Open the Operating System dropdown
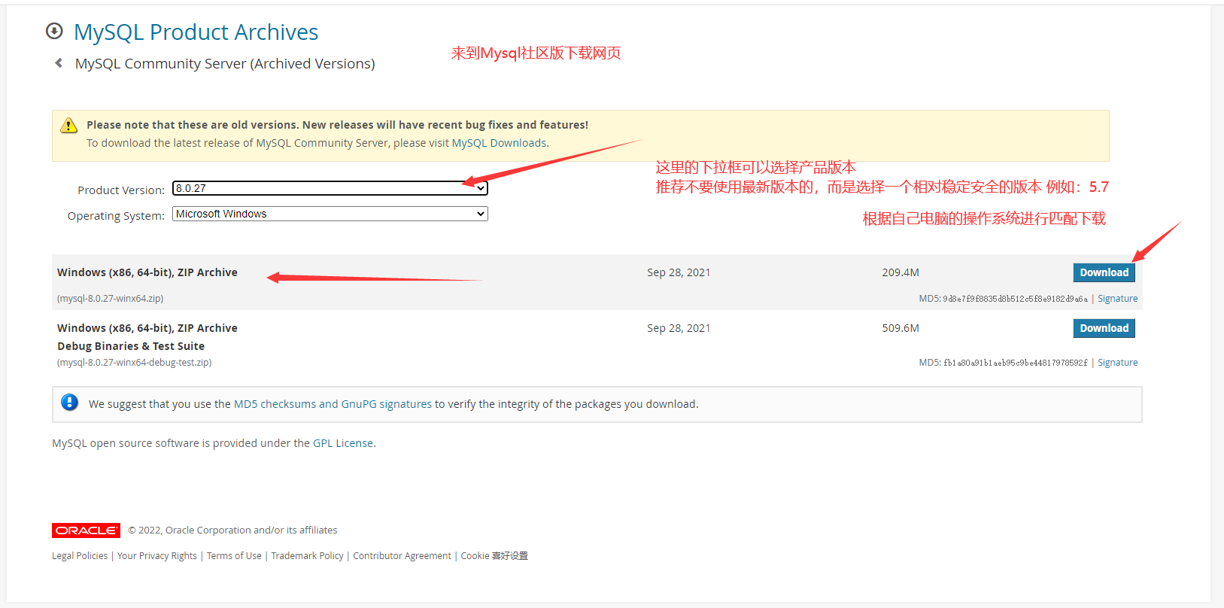 tap(330, 214)
